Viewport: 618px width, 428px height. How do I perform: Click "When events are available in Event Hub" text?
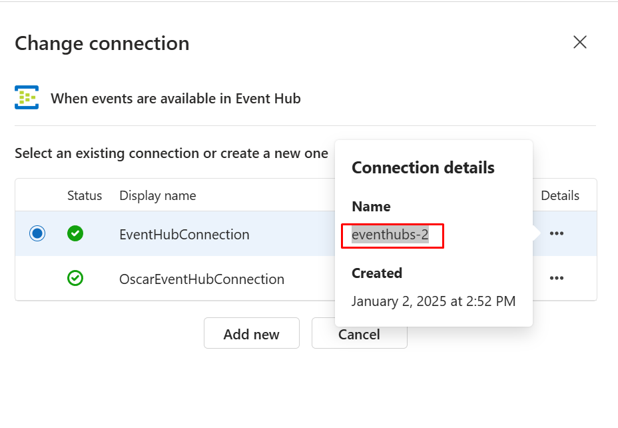(176, 99)
